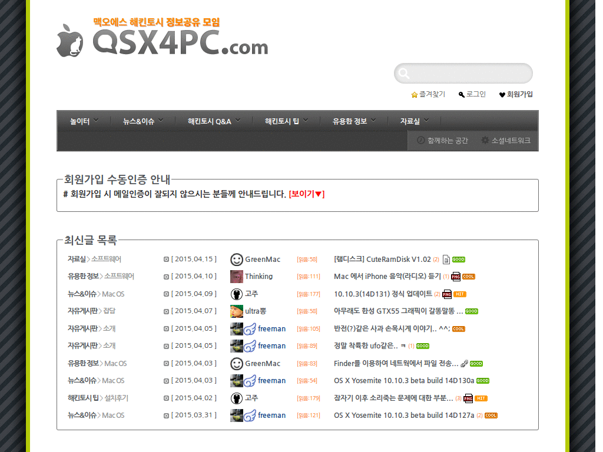Open 소셜네트워크 link
603x452 pixels.
pyautogui.click(x=511, y=141)
